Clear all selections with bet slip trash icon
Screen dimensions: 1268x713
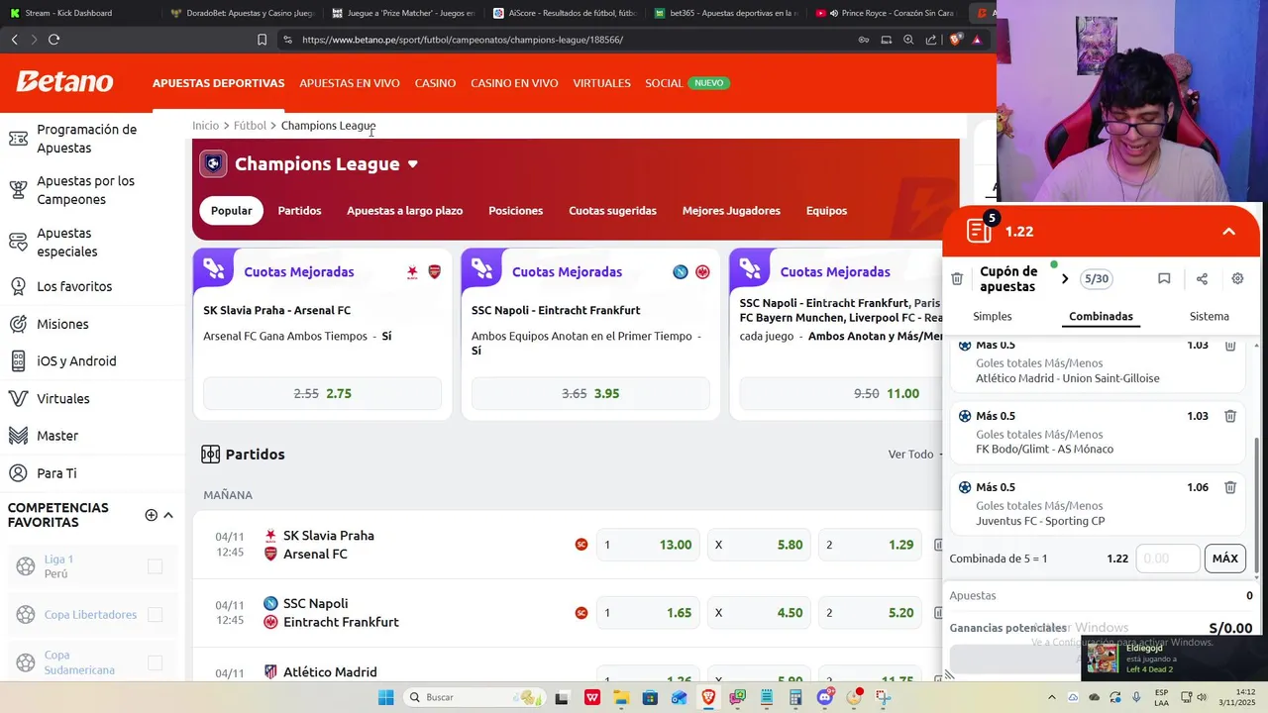[957, 279]
